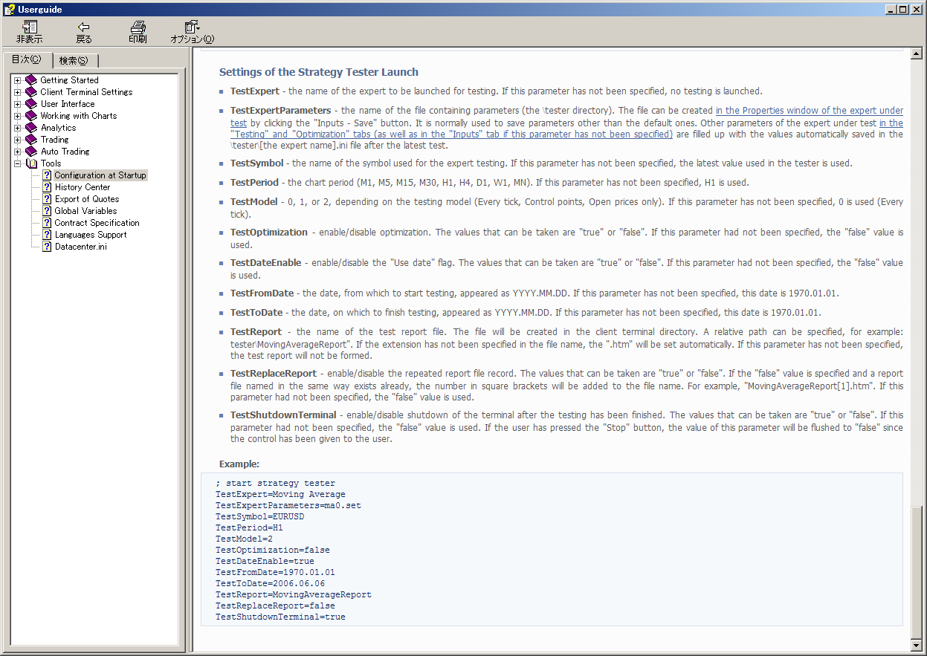The height and width of the screenshot is (656, 927).
Task: Click the Configuration at Startup topic icon
Action: pos(47,175)
